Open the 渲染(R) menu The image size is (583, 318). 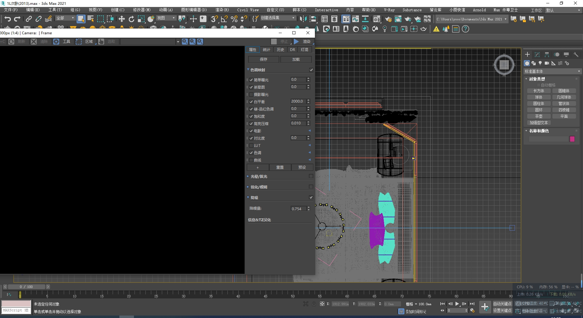tap(222, 10)
